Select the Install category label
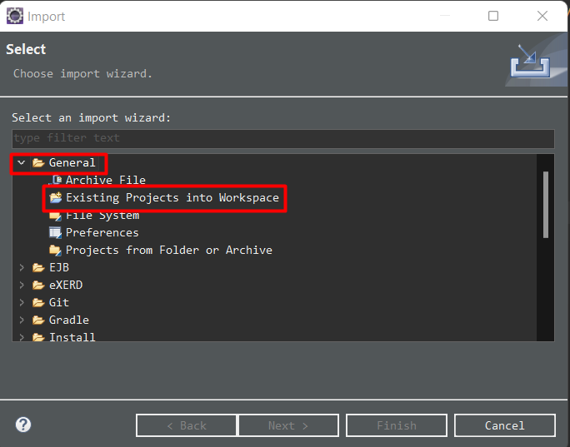This screenshot has height=447, width=570. [x=72, y=336]
